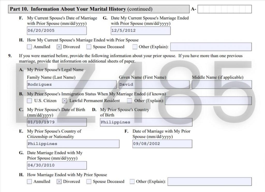
Task: Click prior spouse's Country of Citizenship field
Action: click(x=73, y=144)
